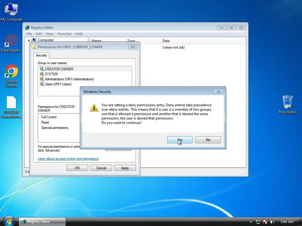The width and height of the screenshot is (302, 226).
Task: Click the SYSTEM user icon
Action: (x=42, y=74)
